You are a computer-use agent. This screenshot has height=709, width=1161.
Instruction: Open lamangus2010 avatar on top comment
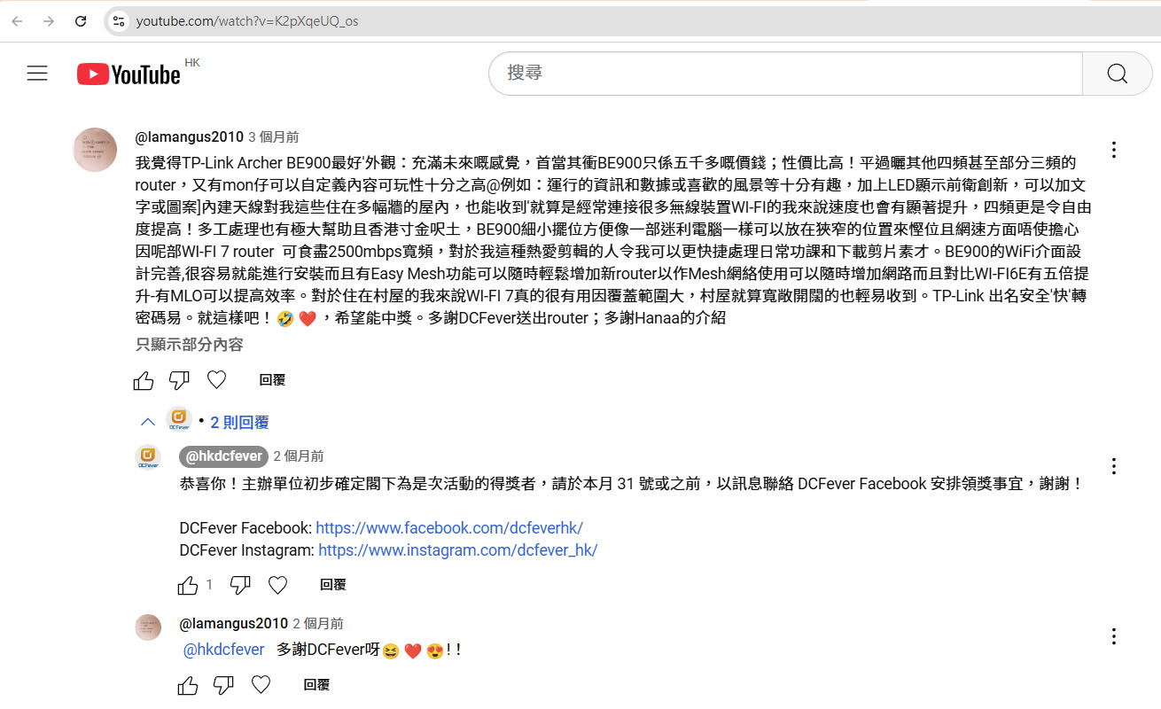(x=95, y=149)
